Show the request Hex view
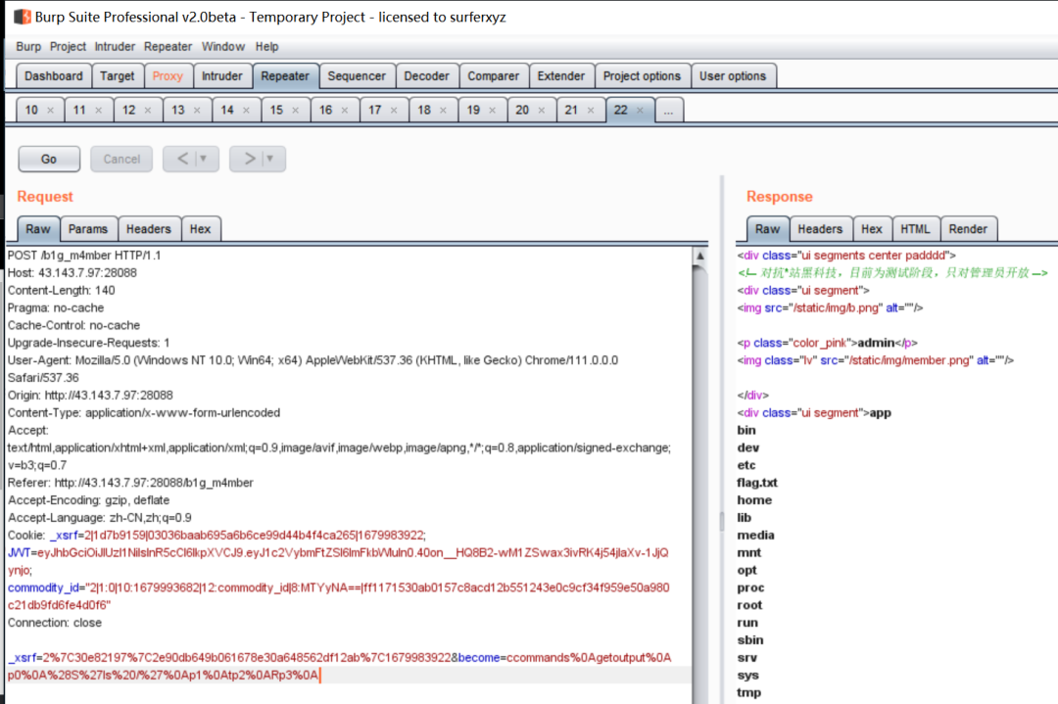1058x704 pixels. (x=201, y=229)
